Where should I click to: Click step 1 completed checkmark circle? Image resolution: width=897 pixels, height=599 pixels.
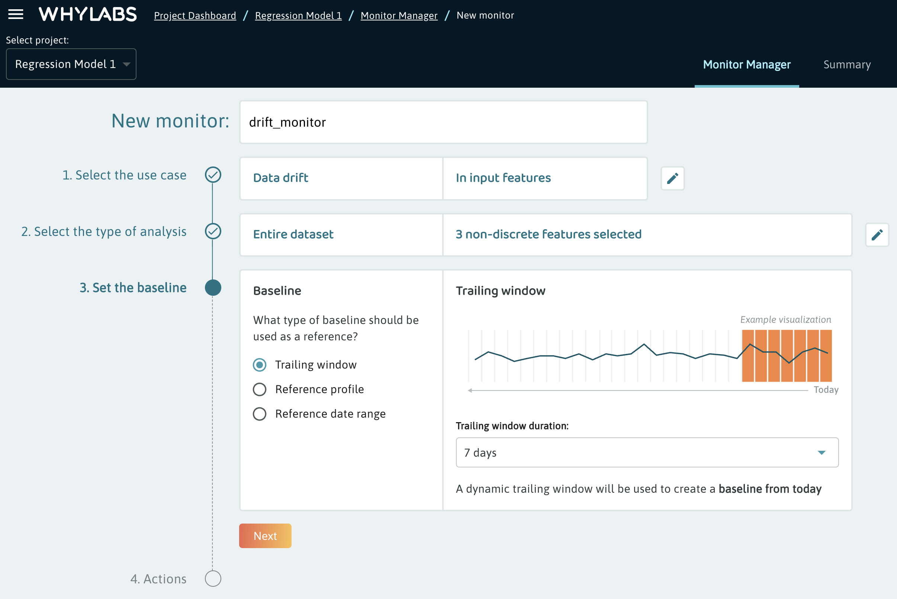(x=213, y=175)
